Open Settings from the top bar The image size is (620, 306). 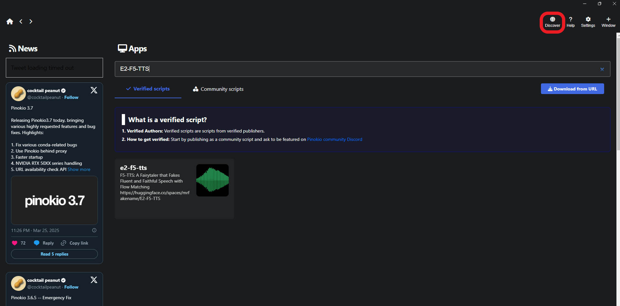[588, 22]
